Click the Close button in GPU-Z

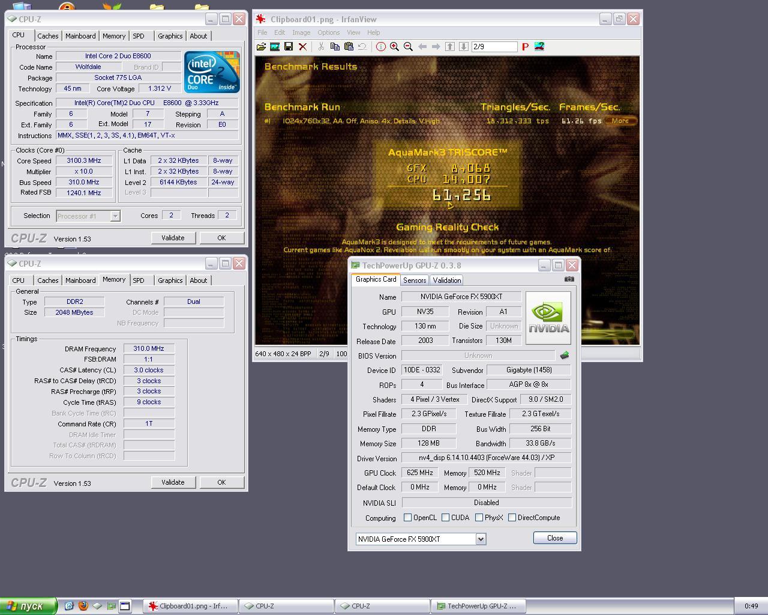click(555, 538)
